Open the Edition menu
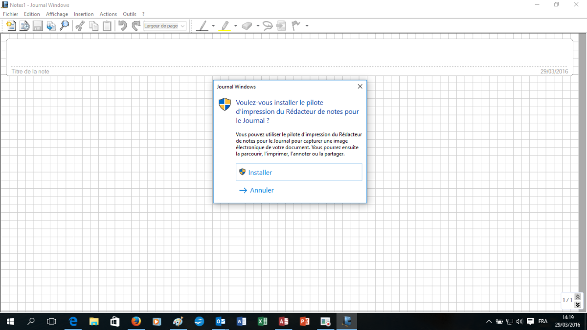587x330 pixels. tap(32, 14)
